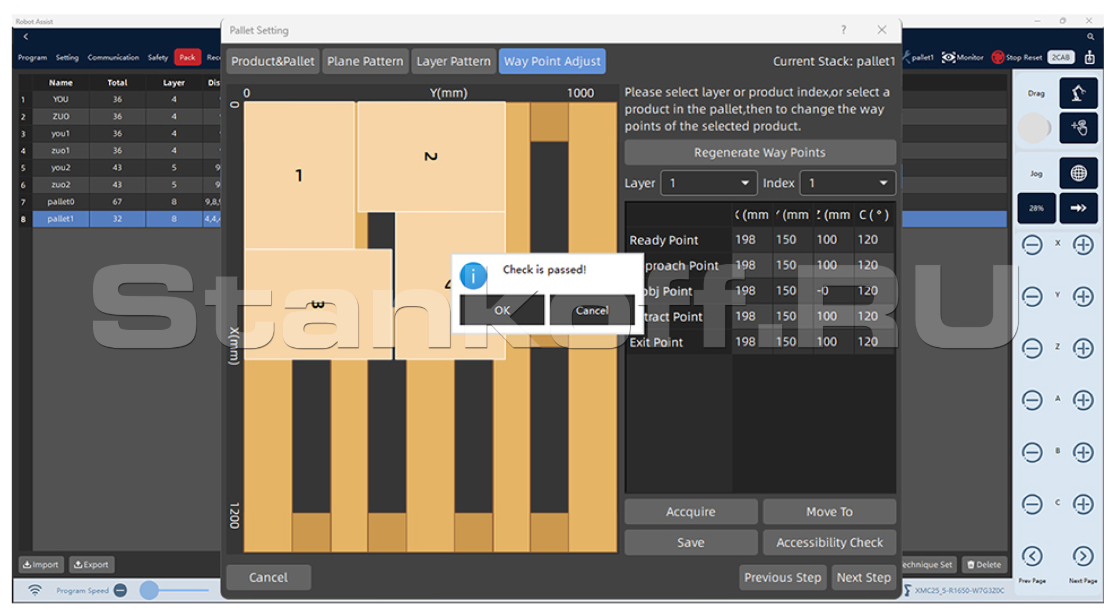Viewport: 1114px width, 616px height.
Task: Click the Stop Reset red icon
Action: pyautogui.click(x=998, y=57)
